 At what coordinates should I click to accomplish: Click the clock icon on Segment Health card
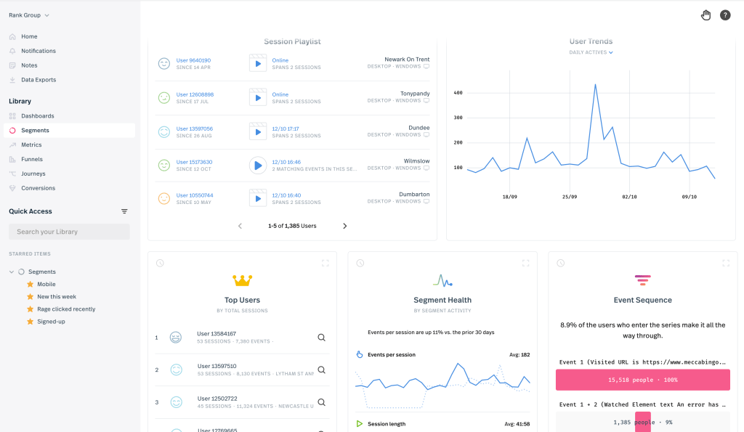click(x=360, y=263)
